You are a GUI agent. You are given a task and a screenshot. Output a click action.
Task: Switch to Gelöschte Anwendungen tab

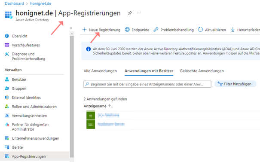202,71
